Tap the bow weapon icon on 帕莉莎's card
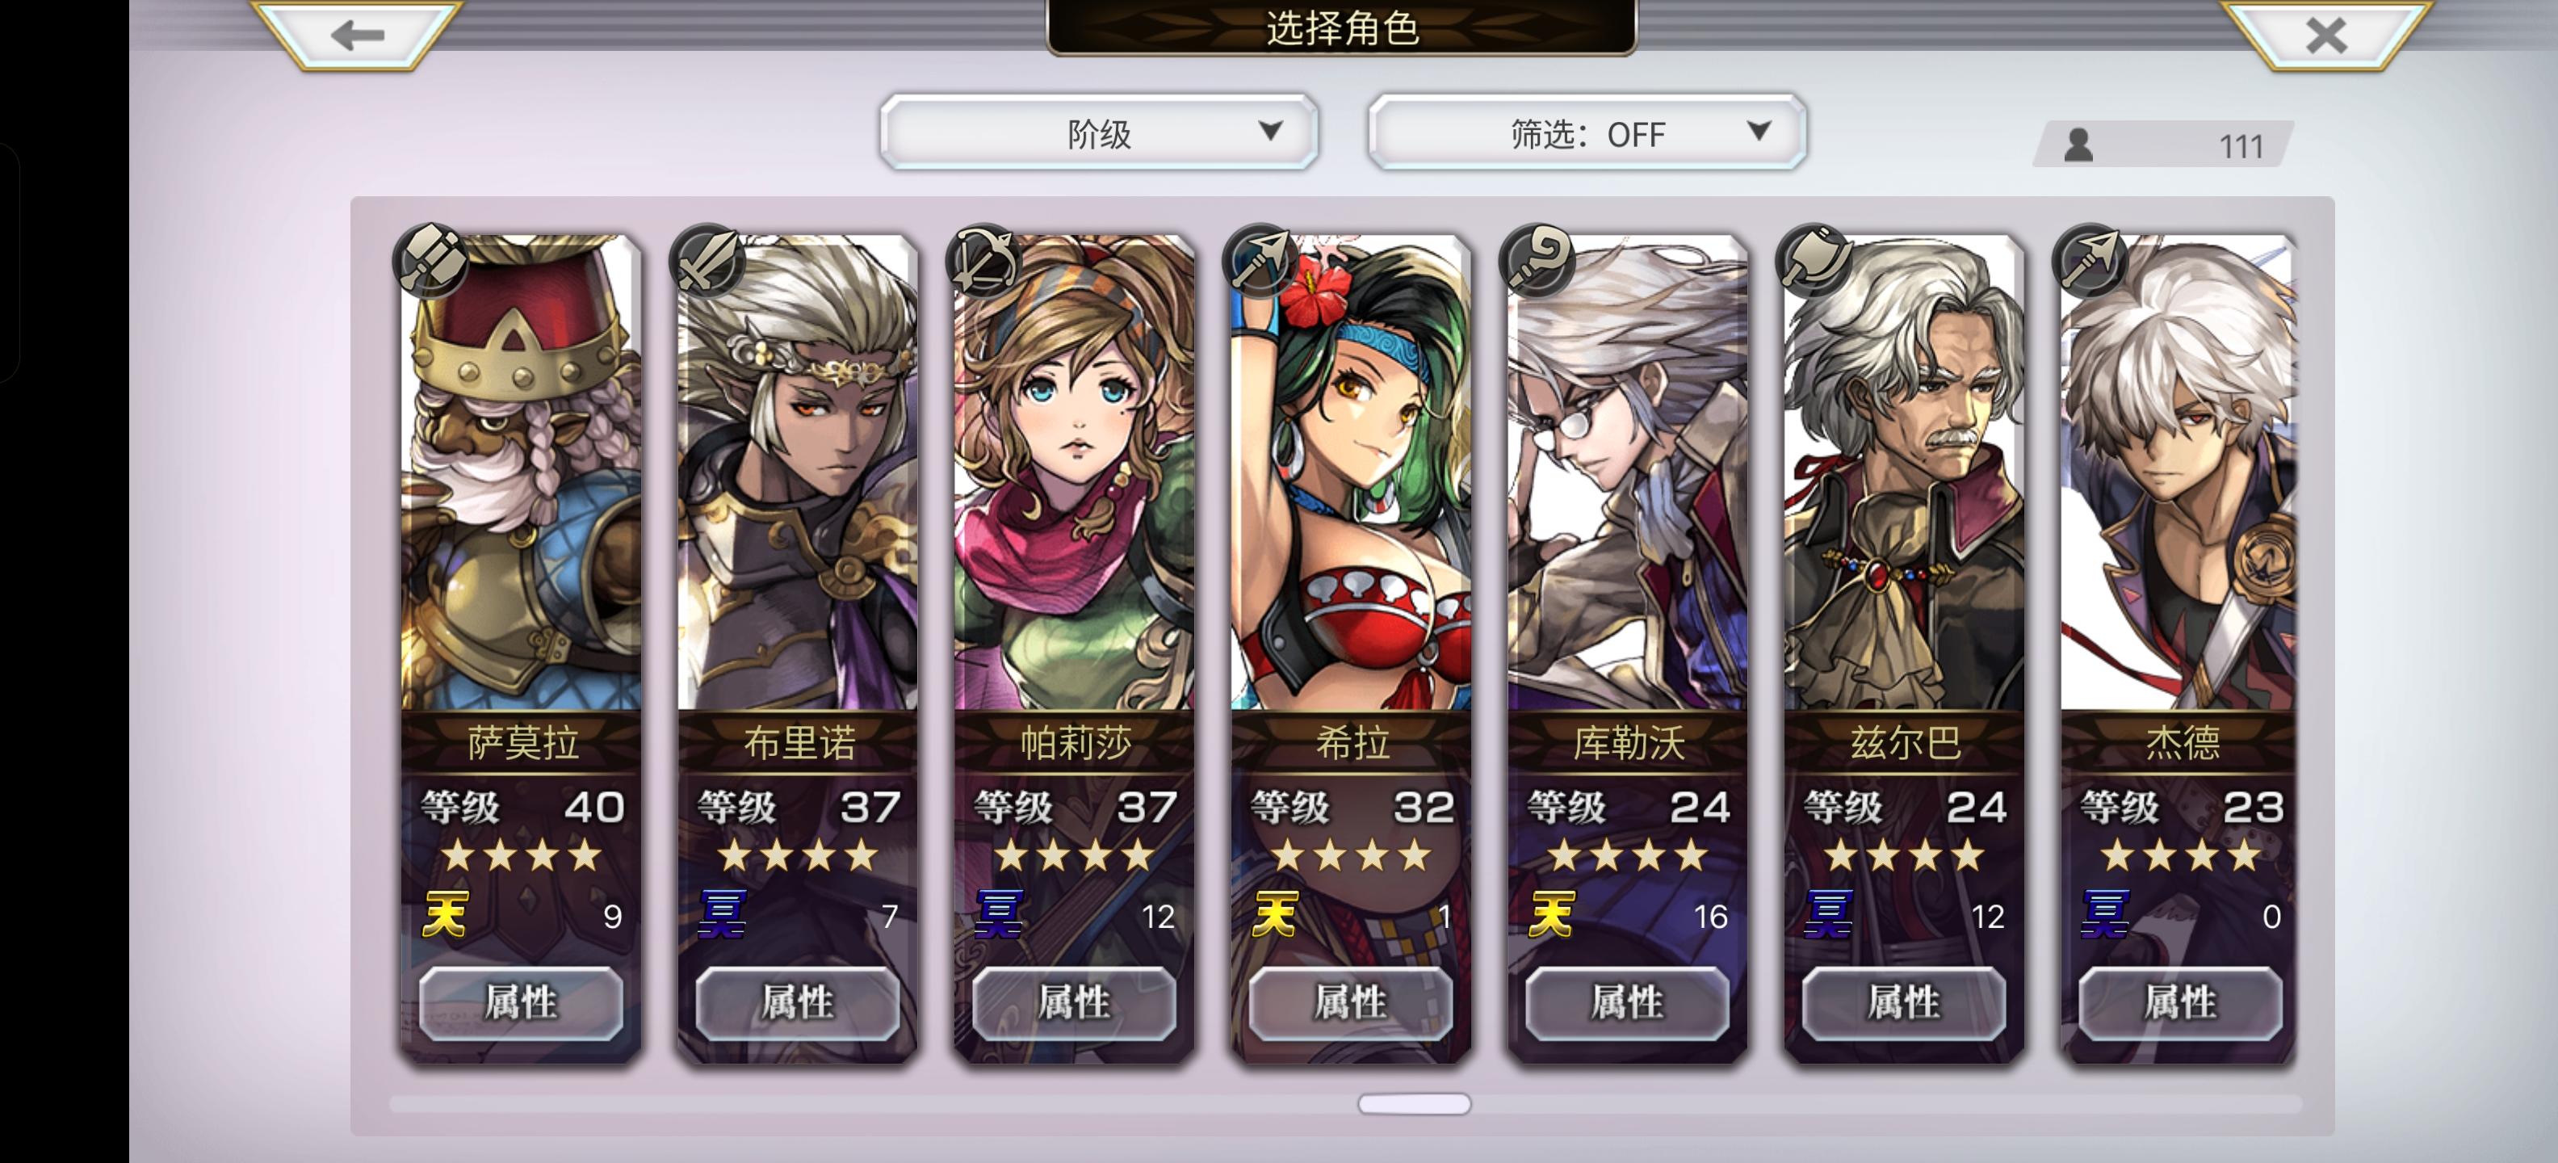 (985, 261)
